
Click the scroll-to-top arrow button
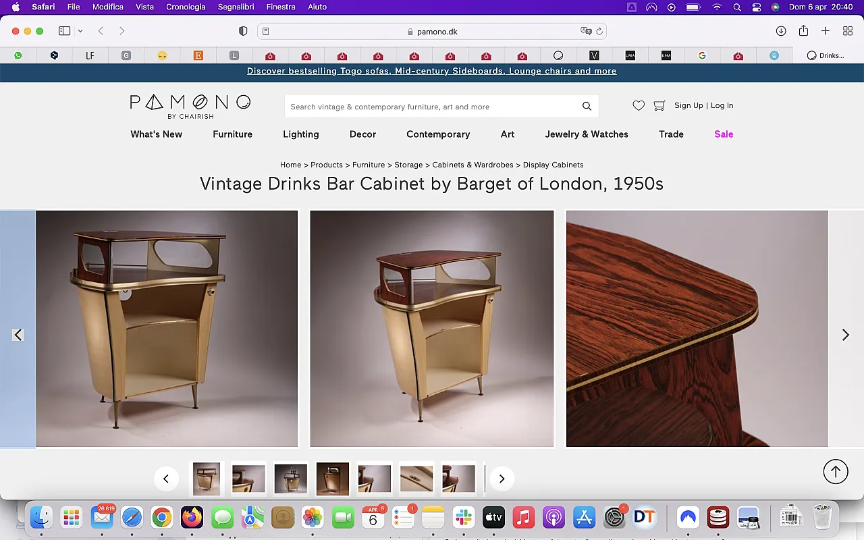tap(836, 472)
